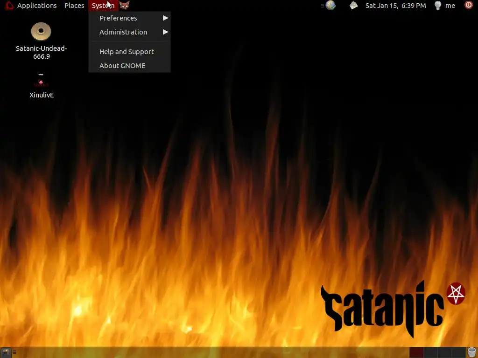
Task: Click the globe network icon
Action: (x=330, y=5)
